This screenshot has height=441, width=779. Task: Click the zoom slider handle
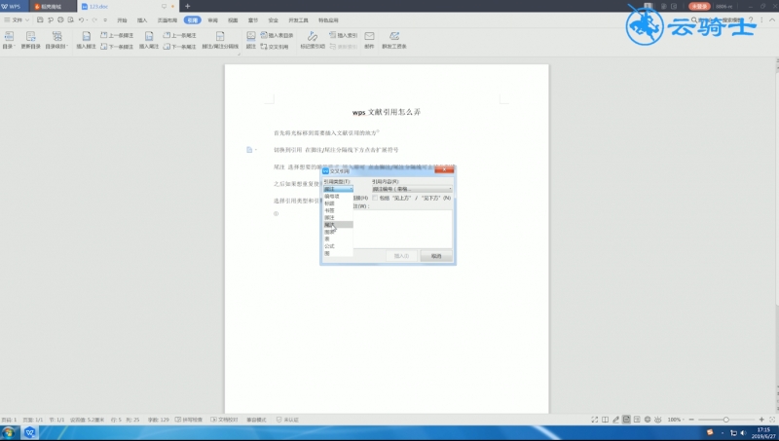coord(725,420)
